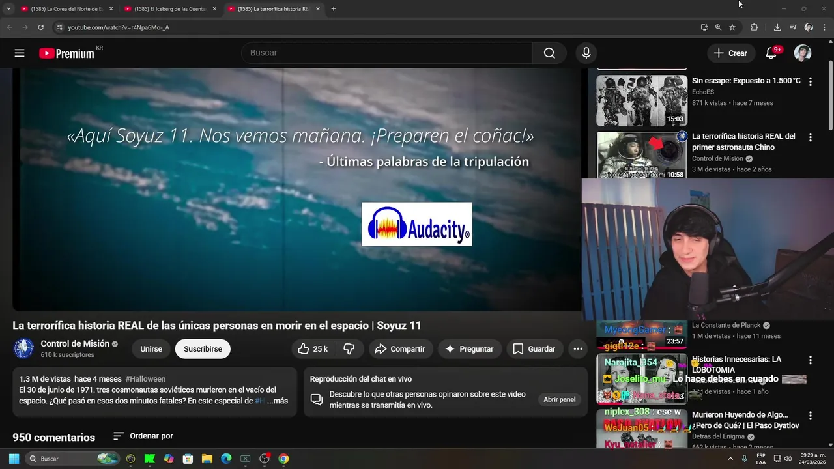Viewport: 834px width, 469px height.
Task: Open Control de Misión channel name
Action: point(75,344)
